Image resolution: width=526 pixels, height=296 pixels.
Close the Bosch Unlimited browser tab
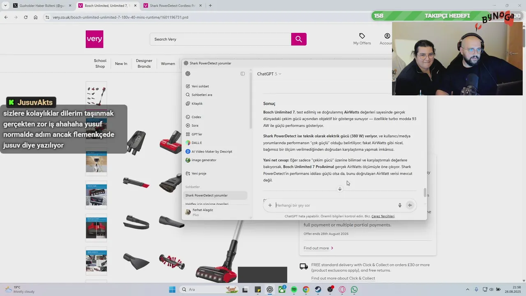(x=135, y=6)
